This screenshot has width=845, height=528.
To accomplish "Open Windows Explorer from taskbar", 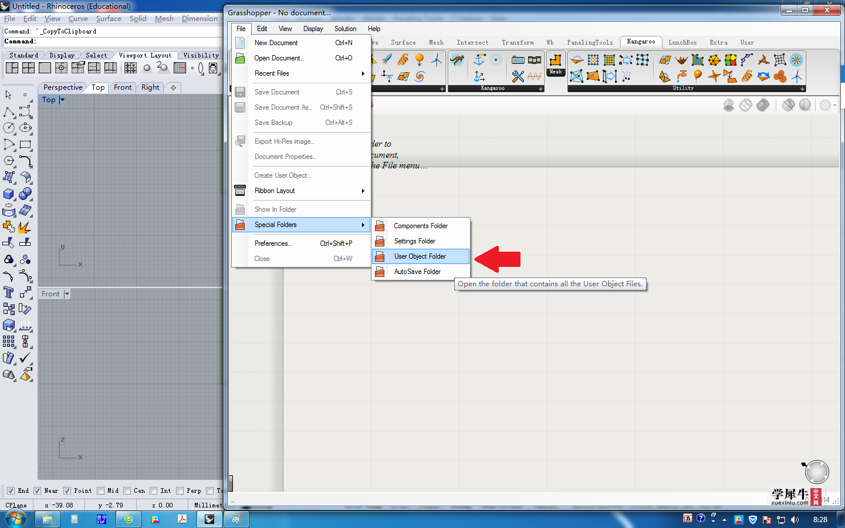I will (x=48, y=519).
